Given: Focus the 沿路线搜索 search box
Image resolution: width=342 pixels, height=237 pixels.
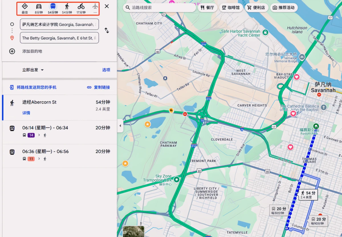Looking at the screenshot, I should click(x=159, y=8).
